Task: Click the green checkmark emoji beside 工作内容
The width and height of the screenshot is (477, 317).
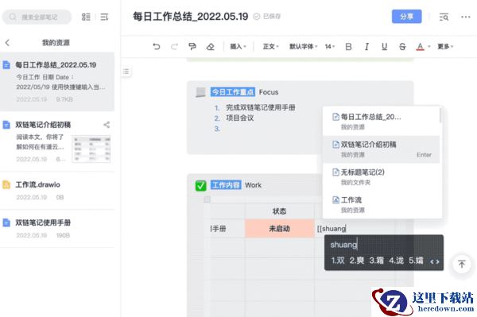Action: click(201, 185)
